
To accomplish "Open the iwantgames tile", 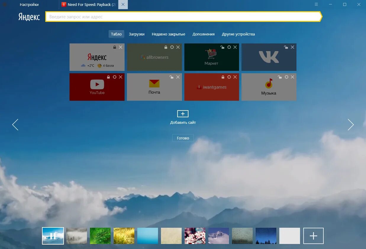I will (x=212, y=87).
